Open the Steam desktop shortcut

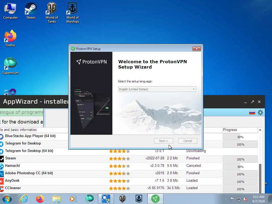coord(31,11)
